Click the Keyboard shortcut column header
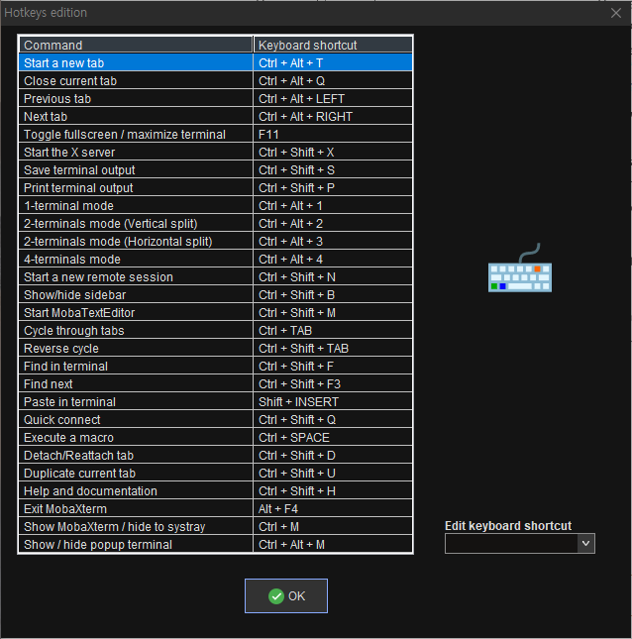 (333, 45)
